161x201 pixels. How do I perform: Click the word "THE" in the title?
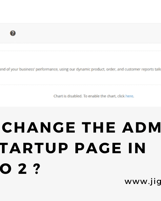tap(99, 128)
